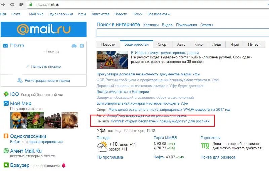Select the Hi-Tech news tab
Image resolution: width=269 pixels, height=171 pixels.
(254, 44)
